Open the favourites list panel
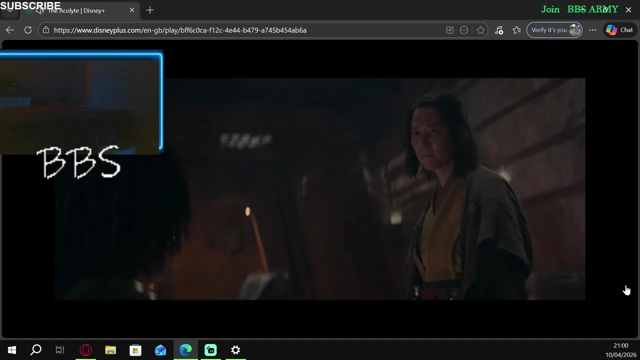The image size is (640, 360). pyautogui.click(x=516, y=30)
